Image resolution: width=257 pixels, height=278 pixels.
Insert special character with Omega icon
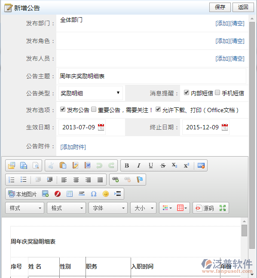click(x=94, y=194)
